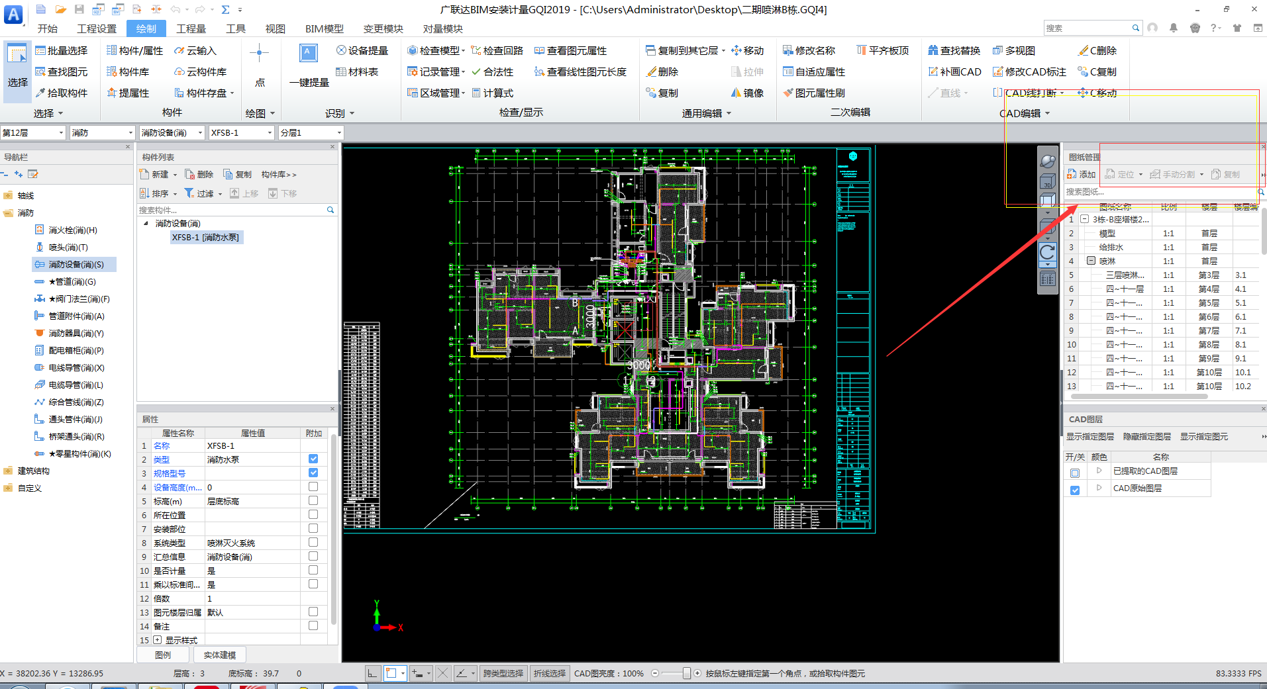Click 添加 to add a drawing
1267x689 pixels.
tap(1082, 175)
